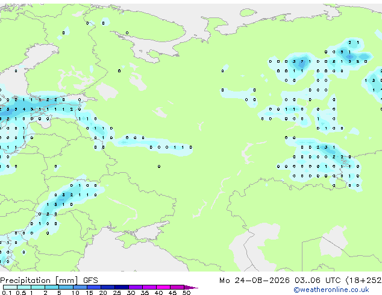Click the '7' precipitation value on map
Image resolution: width=382 pixels, height=295 pixels.
pyautogui.click(x=302, y=61)
